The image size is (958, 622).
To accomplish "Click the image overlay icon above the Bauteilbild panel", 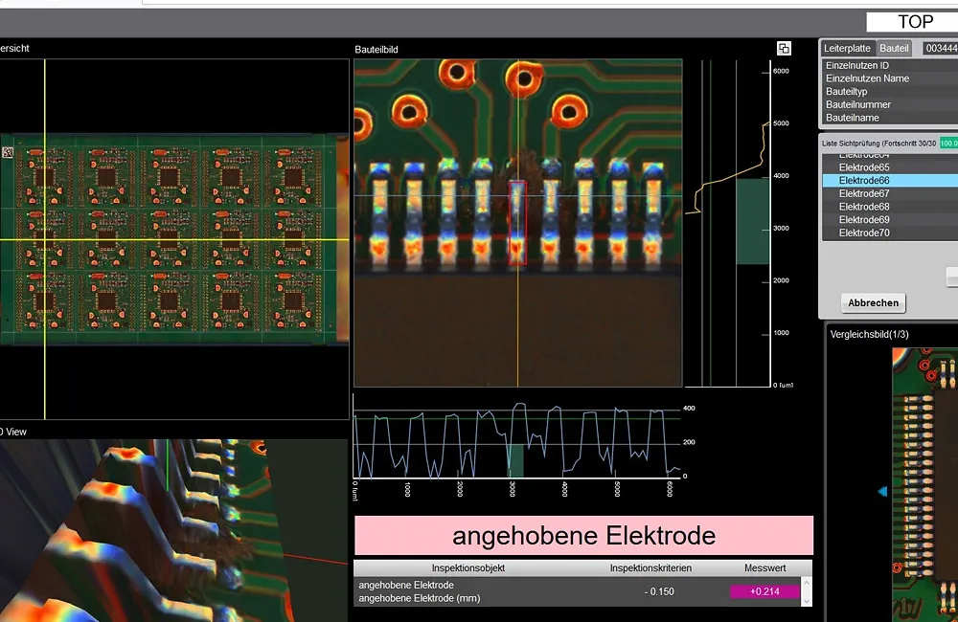I will [784, 47].
